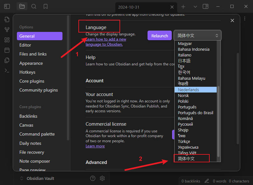This screenshot has width=253, height=185.
Task: Open Hotkeys settings
Action: (x=40, y=72)
